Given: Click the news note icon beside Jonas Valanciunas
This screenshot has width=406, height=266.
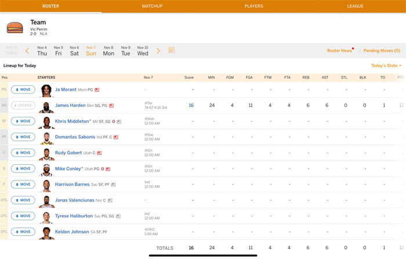Looking at the screenshot, I should (110, 200).
